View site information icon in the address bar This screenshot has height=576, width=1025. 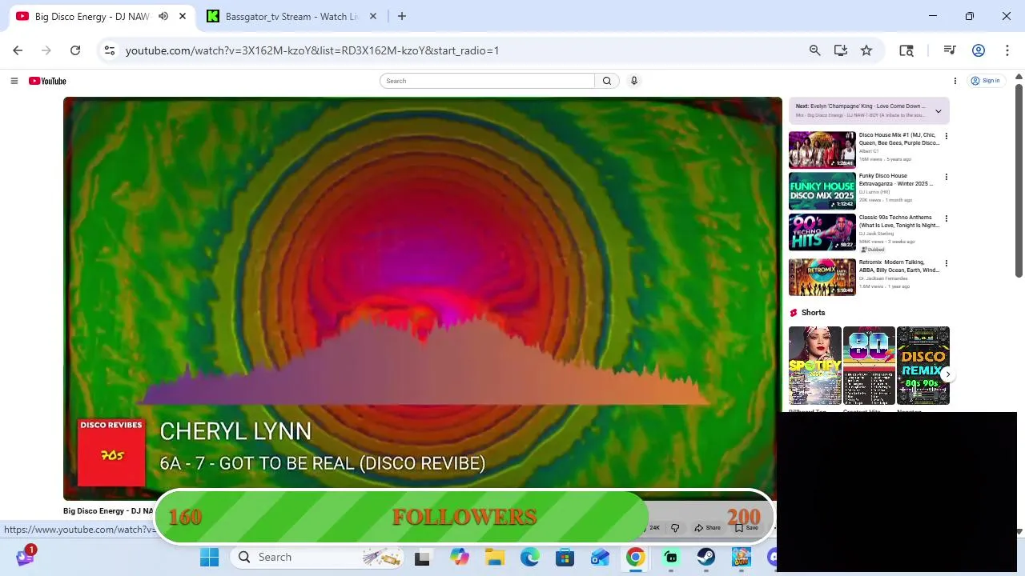(x=110, y=50)
